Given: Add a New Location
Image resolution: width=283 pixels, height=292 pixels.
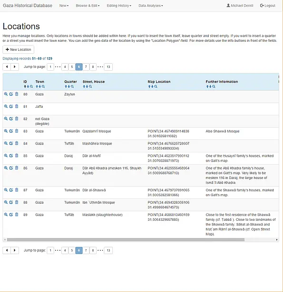Looking at the screenshot, I should (18, 49).
